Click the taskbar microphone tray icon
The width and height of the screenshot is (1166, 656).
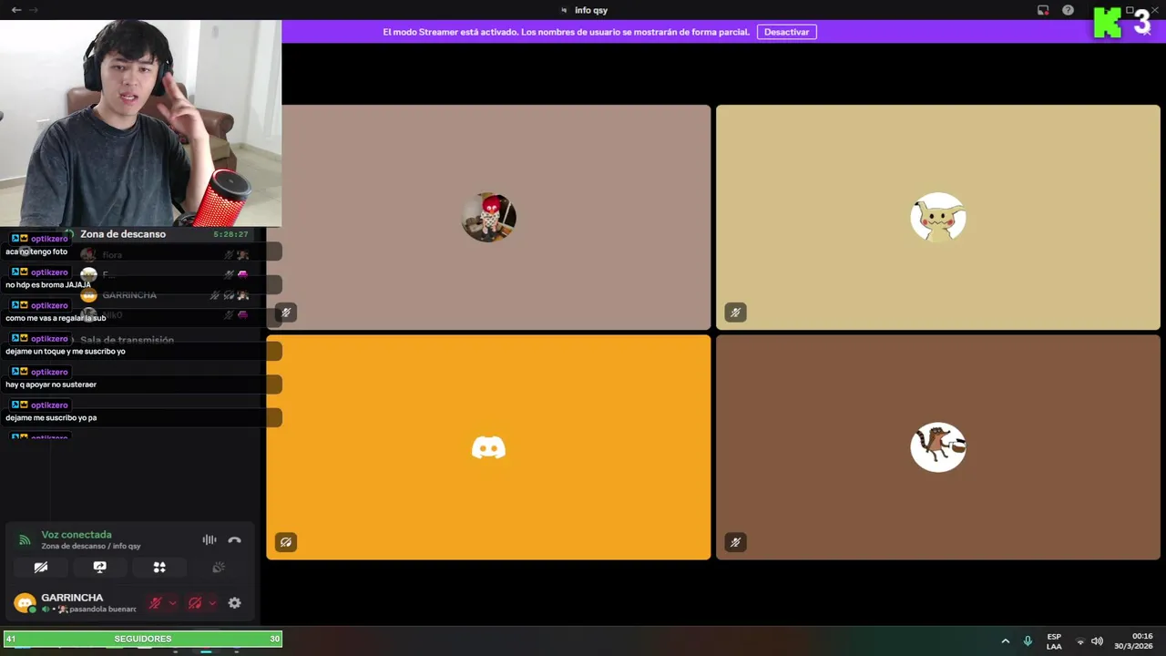tap(1028, 641)
